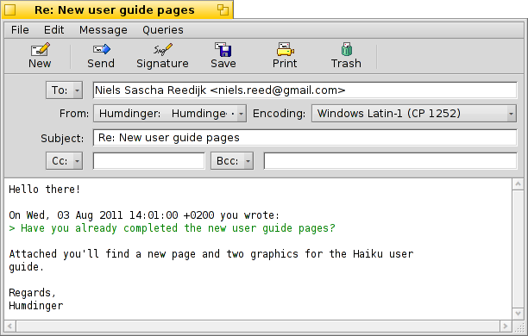This screenshot has height=336, width=528.
Task: Add a signature with the Signature icon
Action: [x=163, y=49]
